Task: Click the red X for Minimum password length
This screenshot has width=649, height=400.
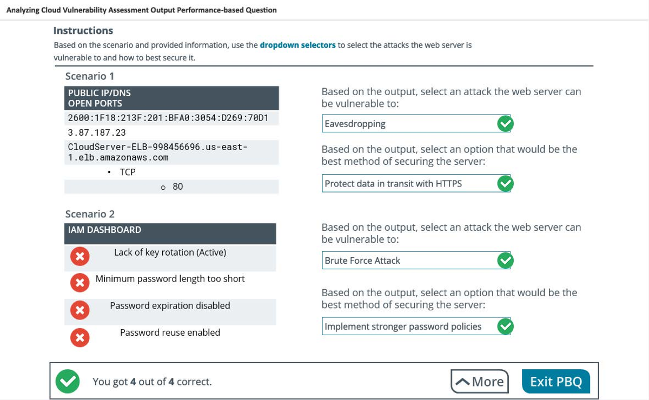Action: [80, 283]
